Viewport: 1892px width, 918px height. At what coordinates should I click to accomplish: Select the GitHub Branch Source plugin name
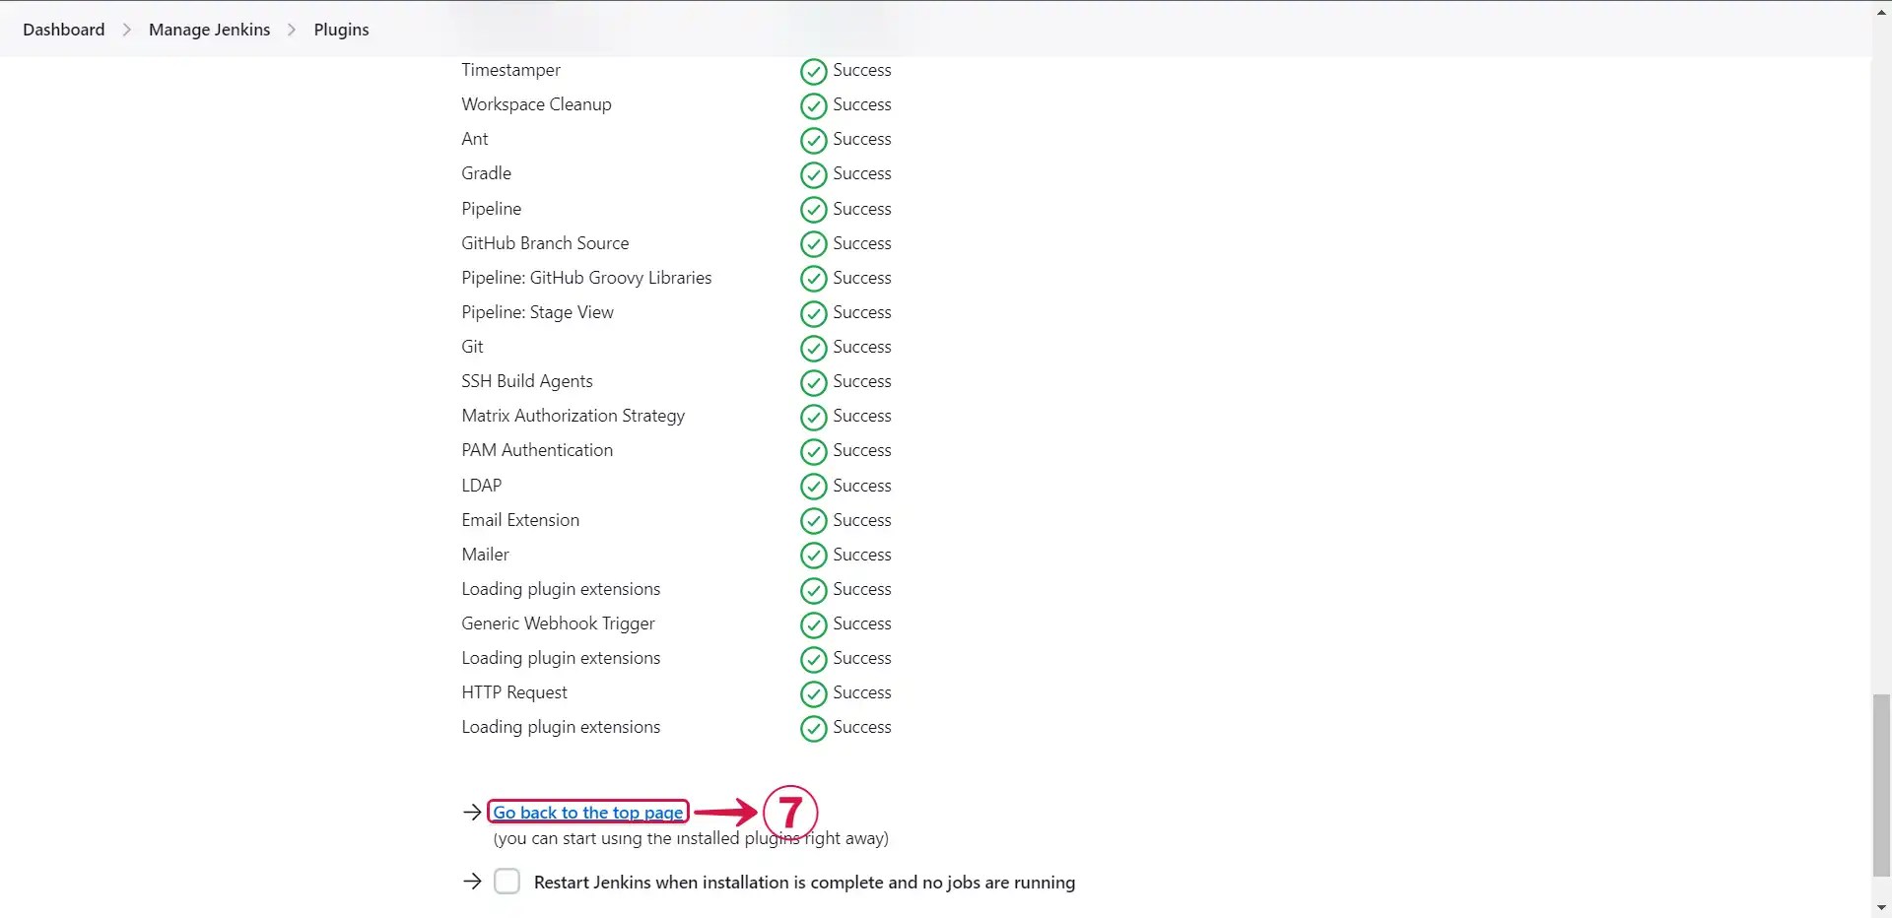coord(545,243)
